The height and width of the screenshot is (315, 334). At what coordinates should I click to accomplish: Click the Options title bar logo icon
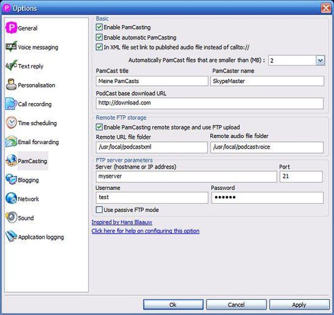pyautogui.click(x=6, y=8)
